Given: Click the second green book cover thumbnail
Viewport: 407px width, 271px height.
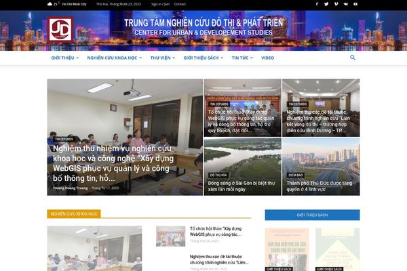Looking at the screenshot, I should pyautogui.click(x=337, y=249).
